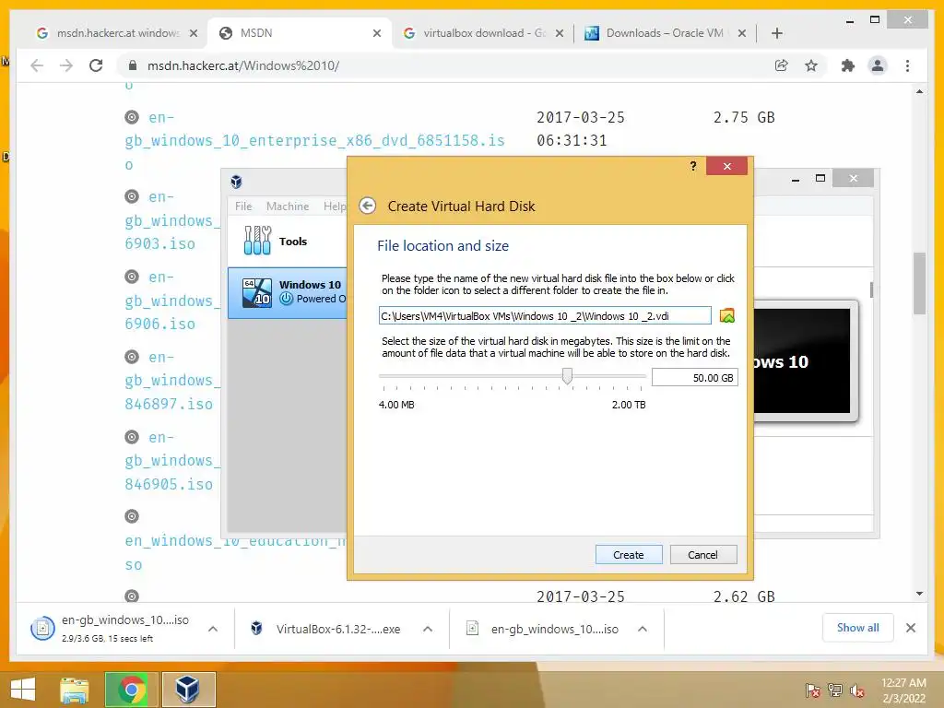Click the disc icon beside enterprise_x86_dvd_6851158 file
Screen dimensions: 944x708
(x=132, y=117)
